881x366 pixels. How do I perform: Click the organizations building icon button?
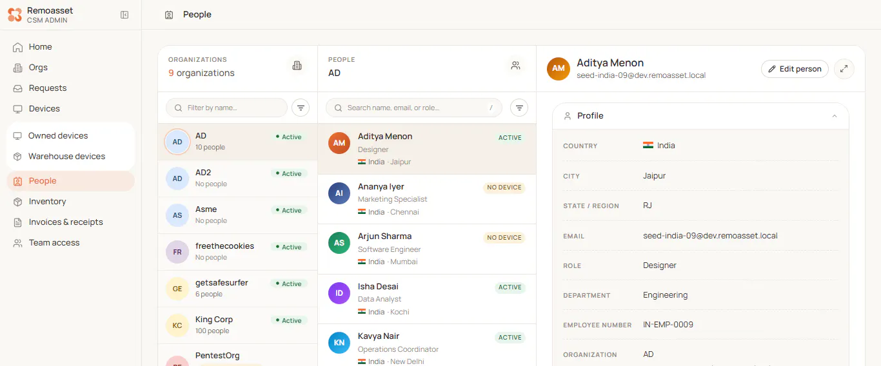click(x=297, y=66)
